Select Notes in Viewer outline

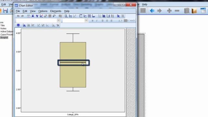[x=3, y=29]
